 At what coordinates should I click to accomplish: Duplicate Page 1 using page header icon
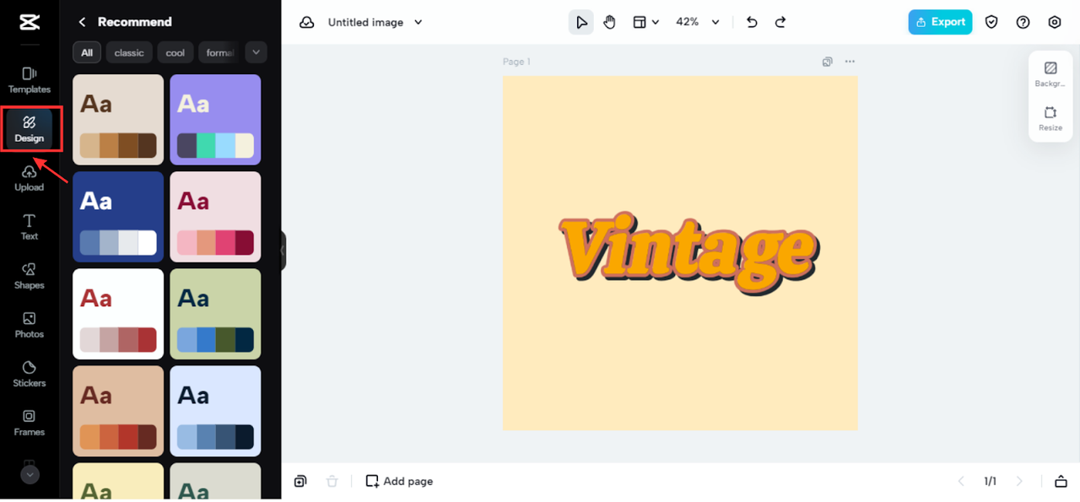click(x=828, y=62)
